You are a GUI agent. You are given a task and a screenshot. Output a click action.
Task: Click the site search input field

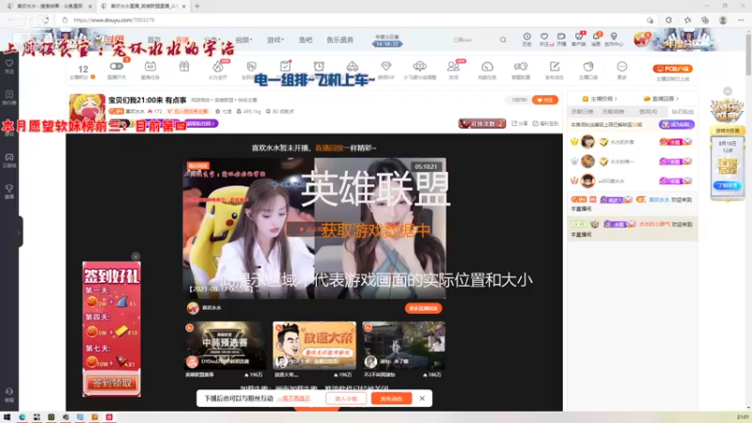coord(473,39)
